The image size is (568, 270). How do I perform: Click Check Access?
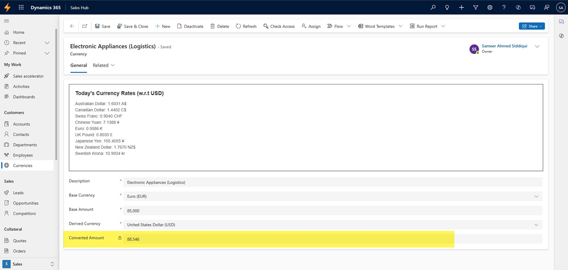(279, 26)
